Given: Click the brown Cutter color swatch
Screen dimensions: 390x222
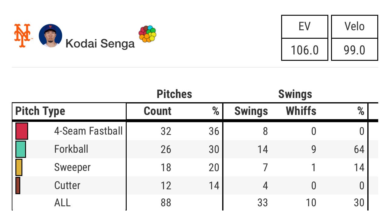Looking at the screenshot, I should click(x=18, y=185).
